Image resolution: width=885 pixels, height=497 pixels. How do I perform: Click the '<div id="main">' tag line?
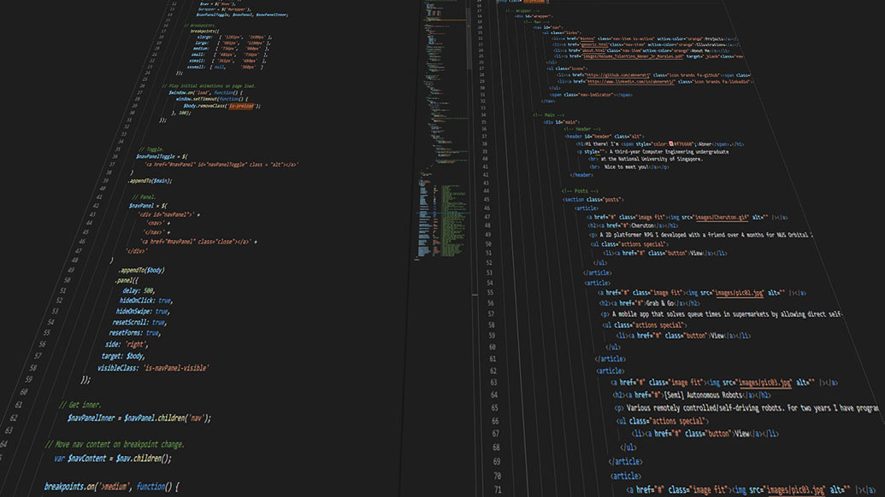pyautogui.click(x=561, y=122)
